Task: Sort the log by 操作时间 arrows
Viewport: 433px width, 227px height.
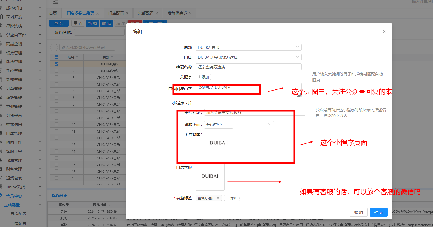Action: point(109,205)
